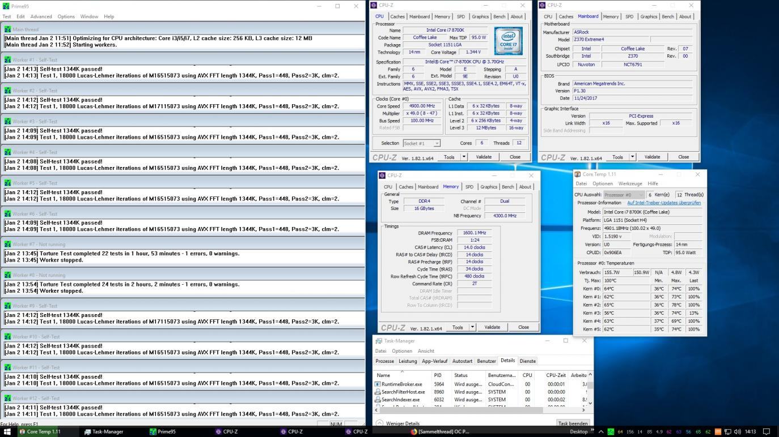Open the notification center icon

tap(767, 431)
